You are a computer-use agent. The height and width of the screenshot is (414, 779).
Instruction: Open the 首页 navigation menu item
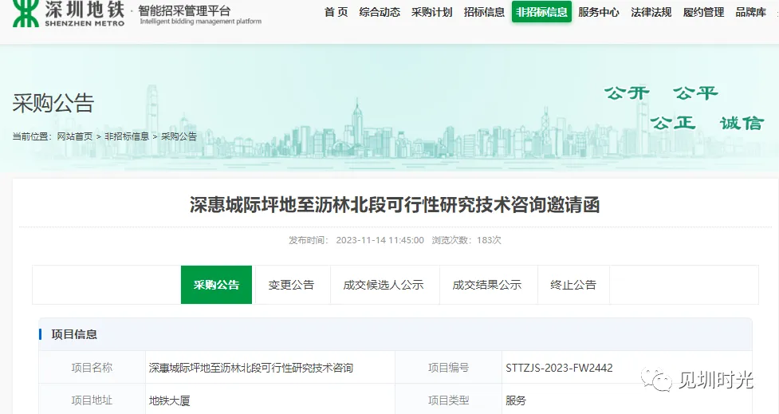[x=336, y=12]
